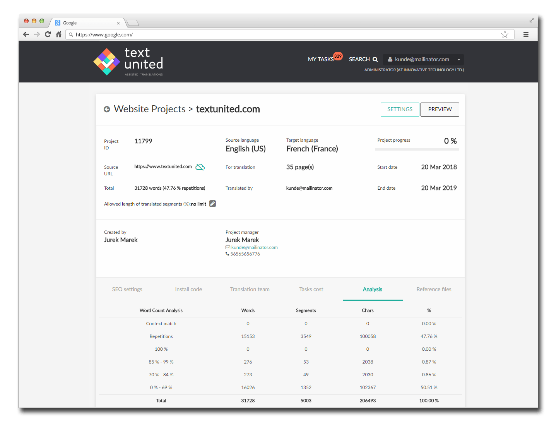The width and height of the screenshot is (549, 427).
Task: Click the French (France) target language
Action: [x=312, y=149]
